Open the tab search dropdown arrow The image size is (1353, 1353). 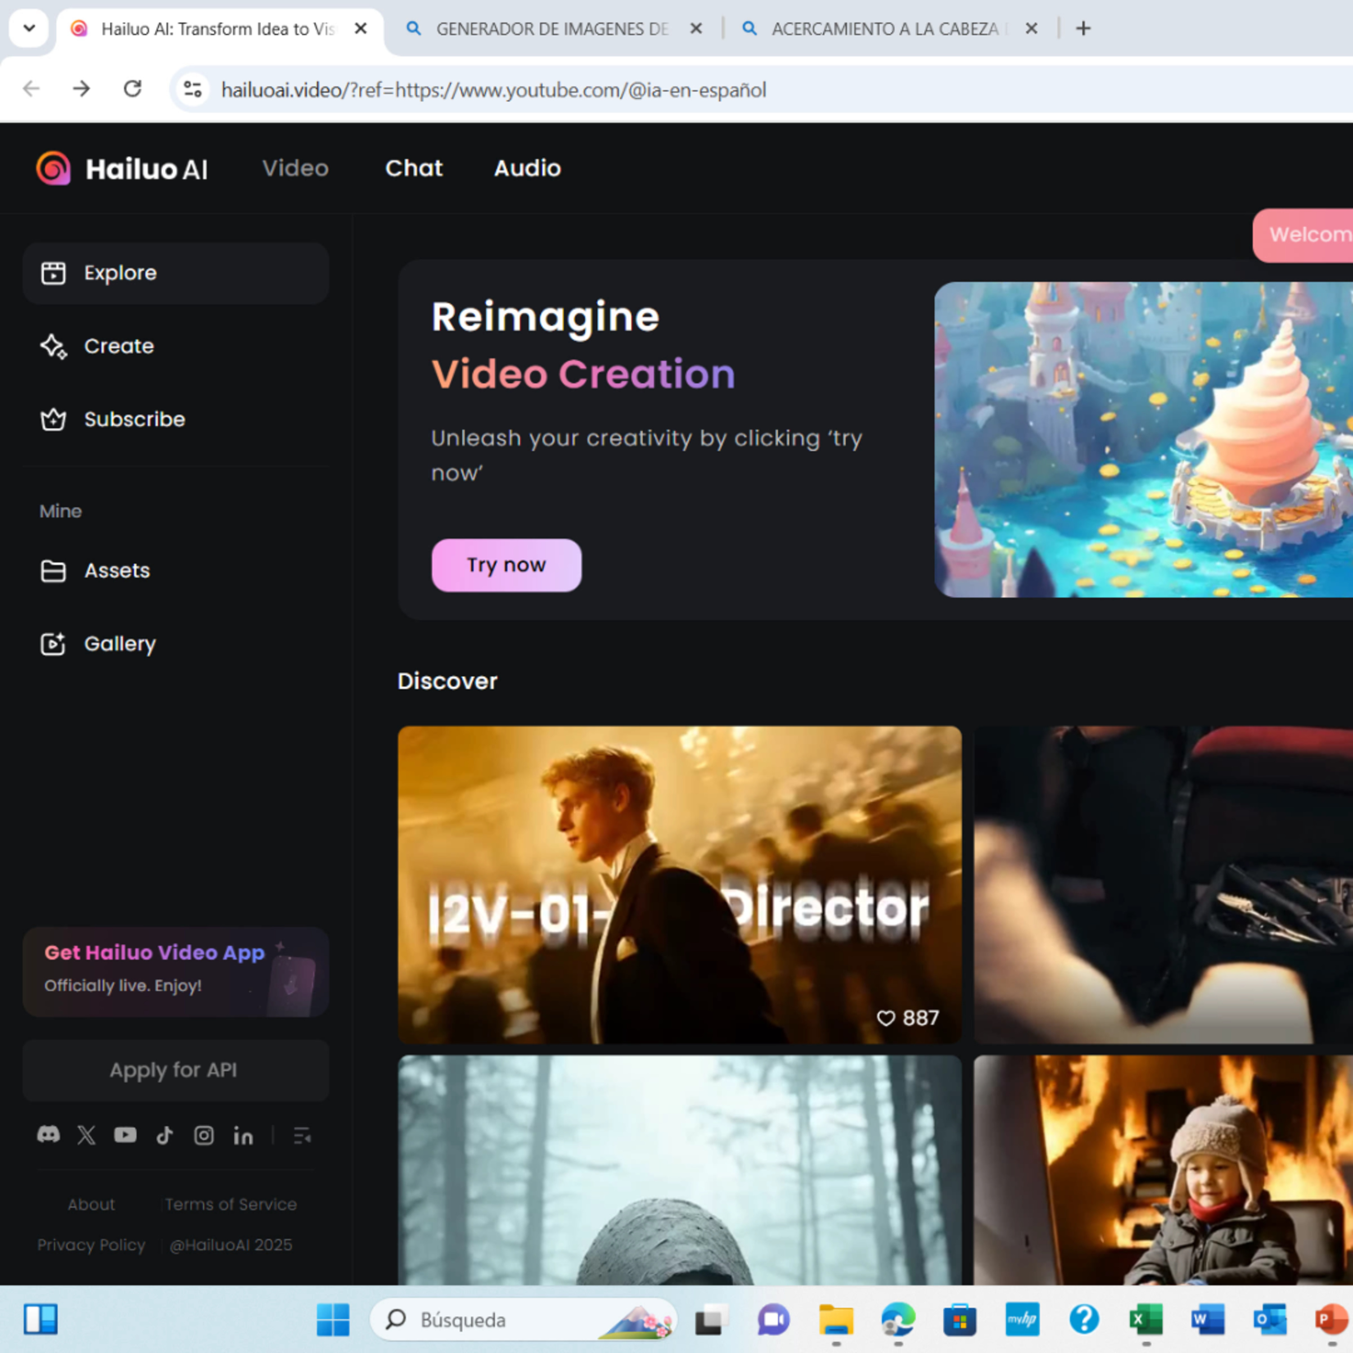coord(29,29)
